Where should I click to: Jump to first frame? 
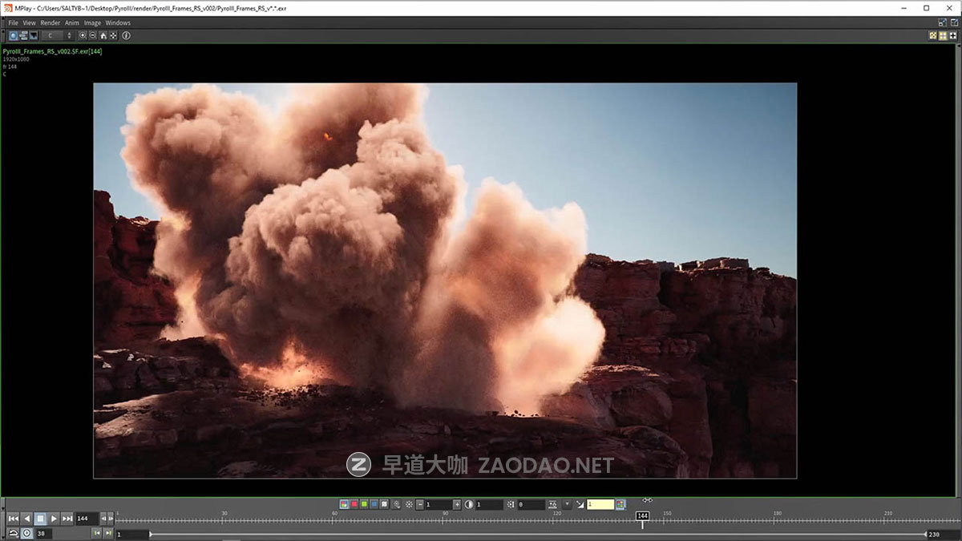point(13,519)
